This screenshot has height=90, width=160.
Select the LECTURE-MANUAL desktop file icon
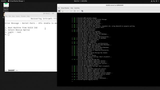6,7
